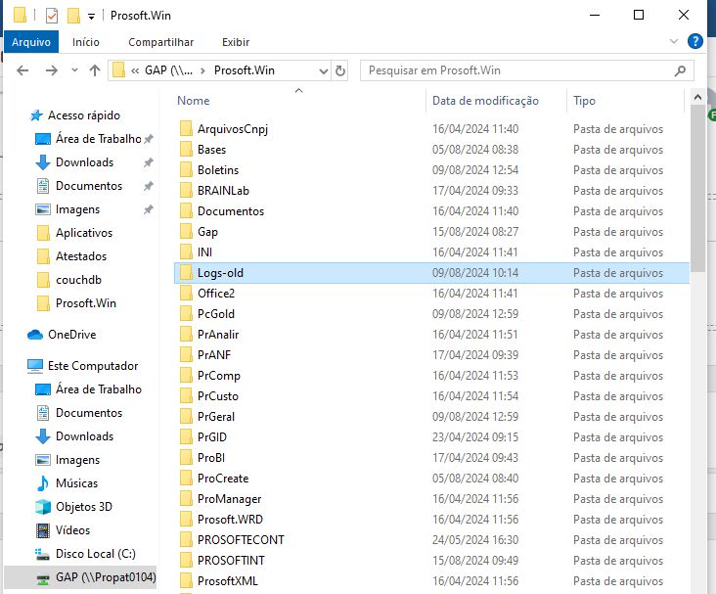Open Objetos 3D under Este Computador
Screen dimensions: 716x594
[83, 507]
